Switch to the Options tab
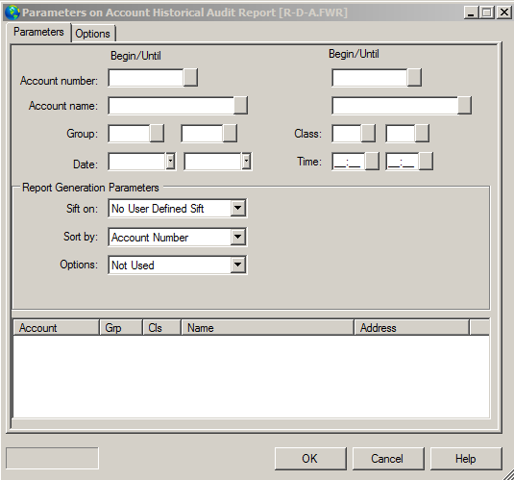The image size is (514, 480). pos(93,34)
